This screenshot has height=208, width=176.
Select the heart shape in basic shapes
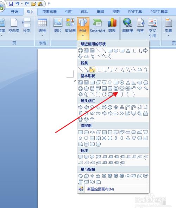pos(139,88)
